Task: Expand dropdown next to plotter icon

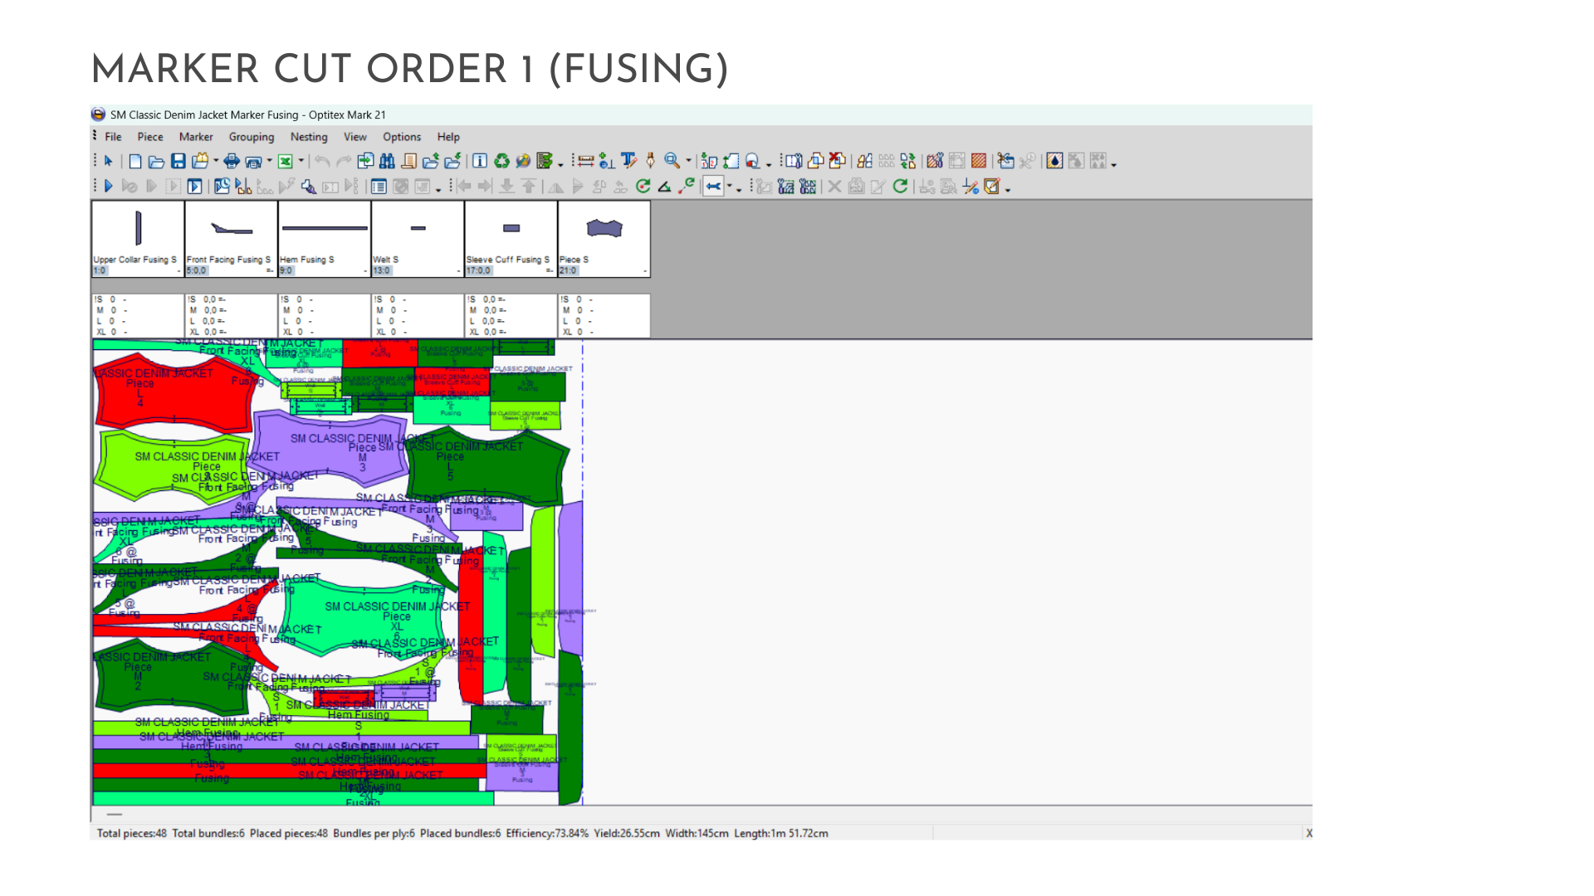Action: [269, 161]
